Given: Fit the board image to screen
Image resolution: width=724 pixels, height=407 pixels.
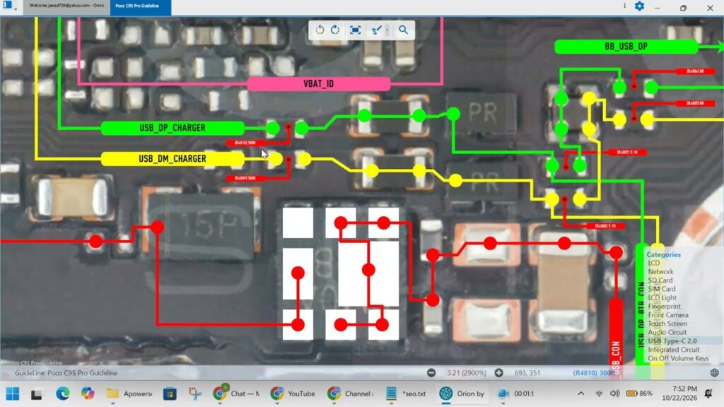Looking at the screenshot, I should coord(355,30).
